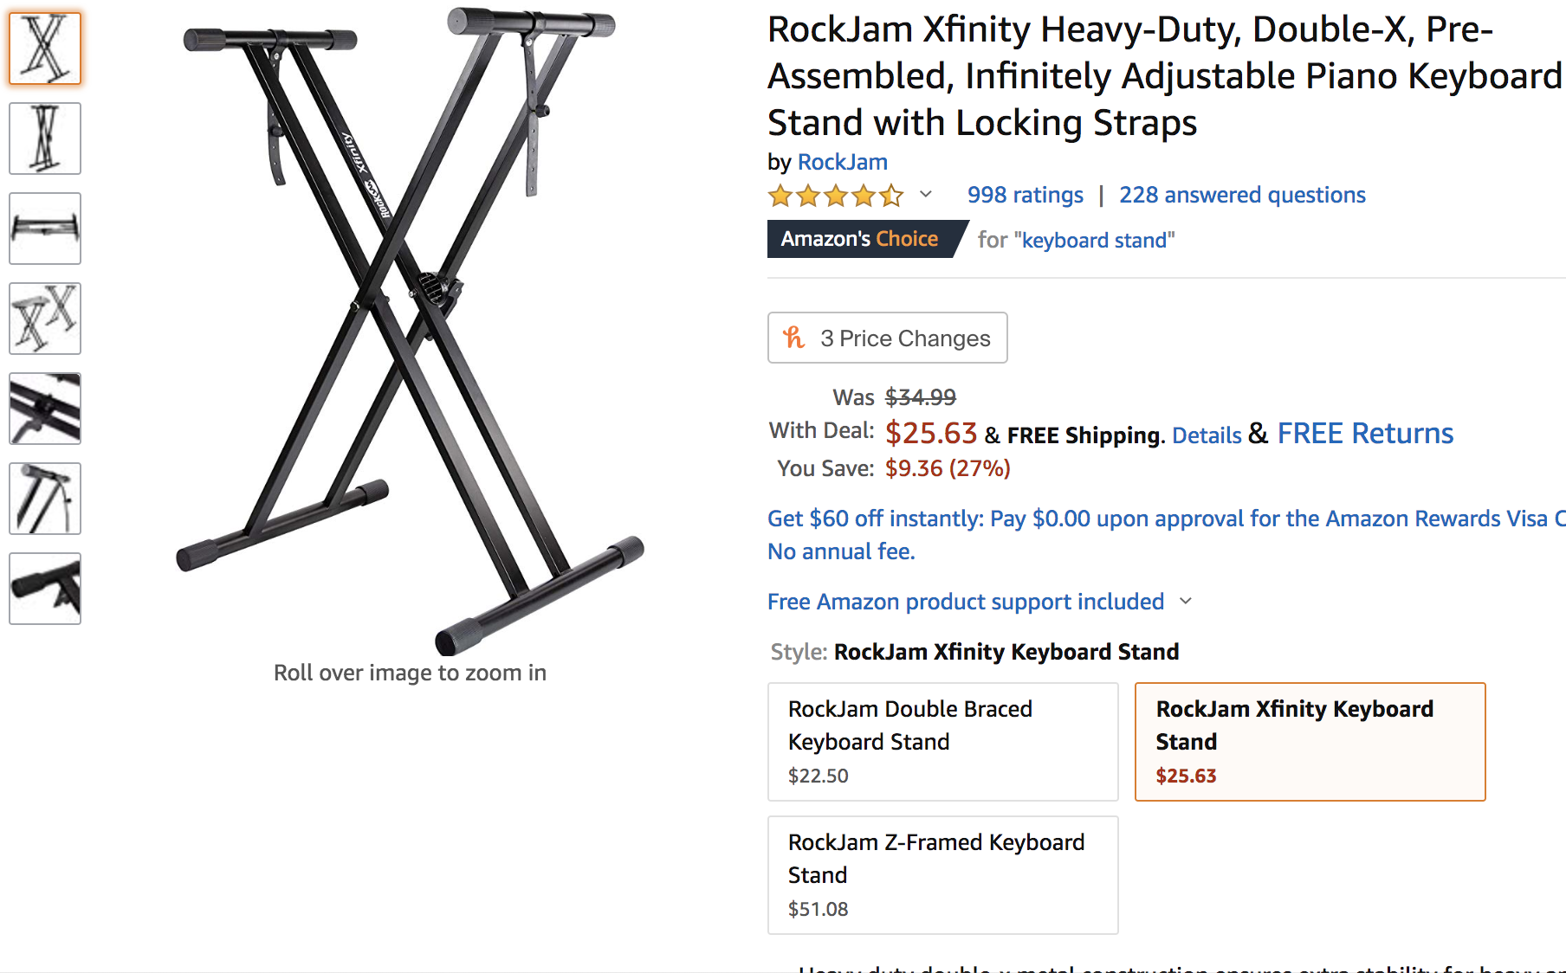Select the first X-stand front view thumbnail
The image size is (1566, 973).
click(x=45, y=48)
